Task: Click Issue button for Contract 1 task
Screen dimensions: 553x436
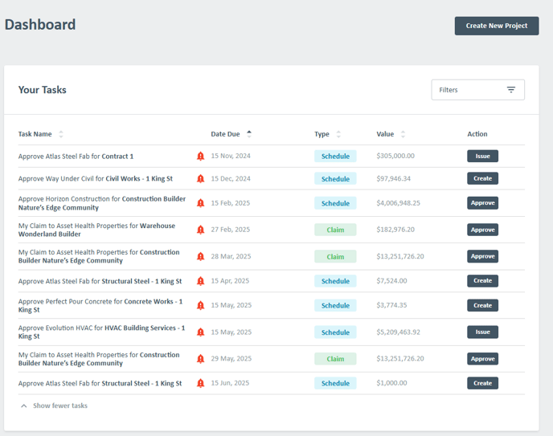Action: pos(482,156)
